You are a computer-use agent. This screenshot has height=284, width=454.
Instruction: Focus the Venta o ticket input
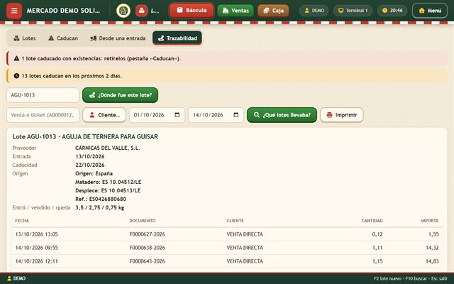click(43, 115)
